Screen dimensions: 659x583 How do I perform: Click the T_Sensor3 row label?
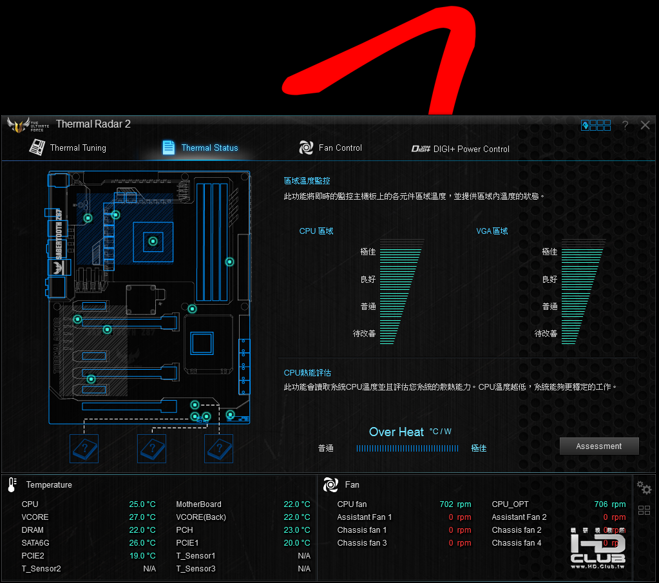coord(195,569)
